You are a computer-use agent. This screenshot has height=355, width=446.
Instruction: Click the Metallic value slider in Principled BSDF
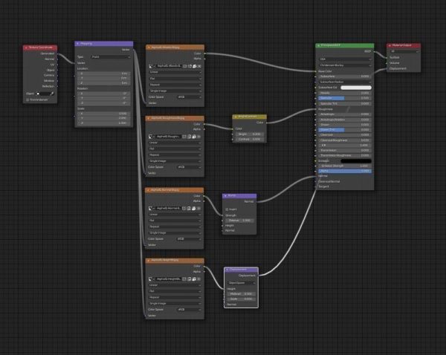[345, 93]
